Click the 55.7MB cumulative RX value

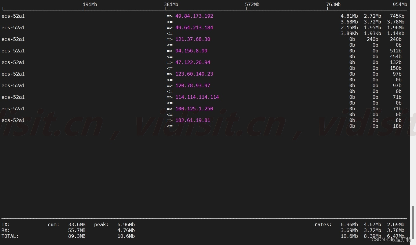pyautogui.click(x=77, y=230)
